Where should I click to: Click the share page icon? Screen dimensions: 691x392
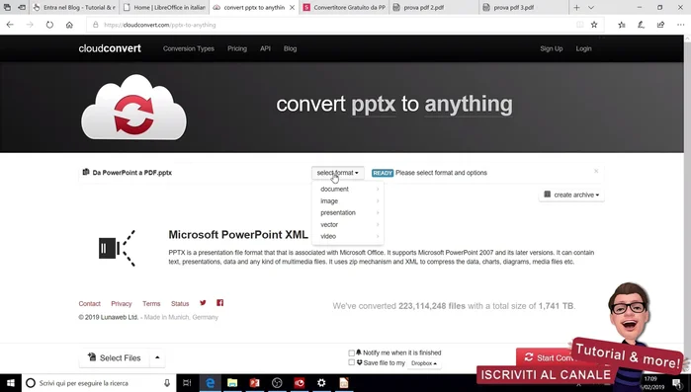(x=660, y=25)
